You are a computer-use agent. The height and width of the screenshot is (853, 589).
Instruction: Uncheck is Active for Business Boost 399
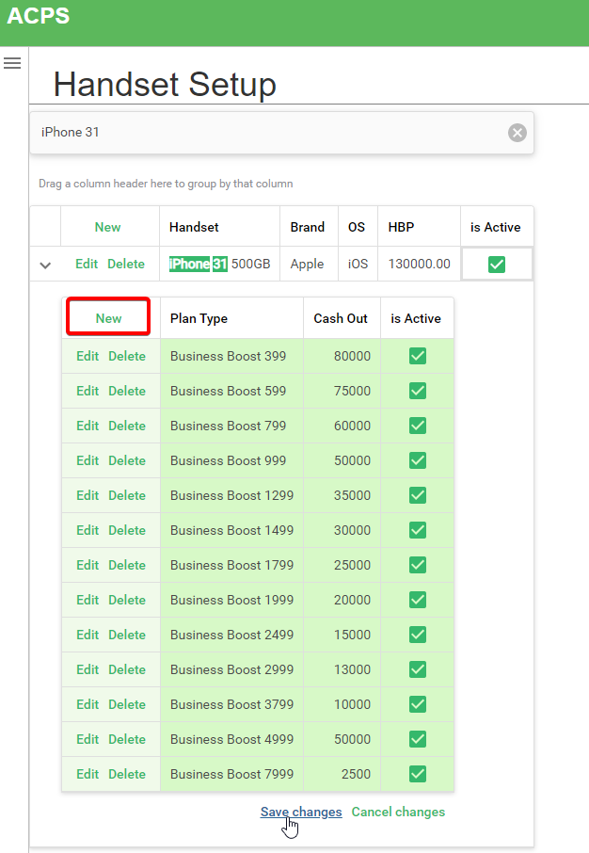418,356
